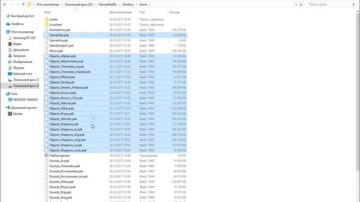Select Objects_Kosovo_City.pak file name
This screenshot has width=360, height=202.
[x=66, y=98]
